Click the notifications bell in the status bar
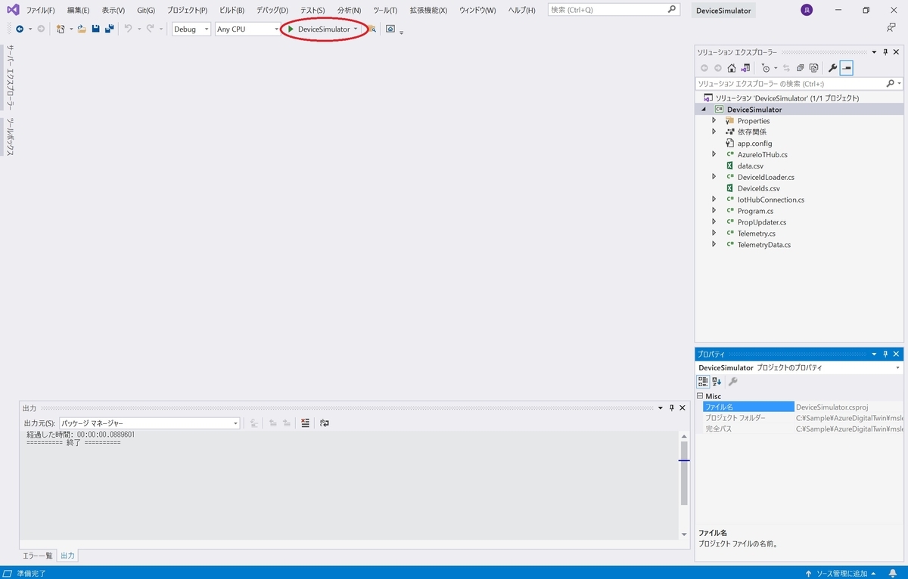This screenshot has height=579, width=908. point(894,573)
